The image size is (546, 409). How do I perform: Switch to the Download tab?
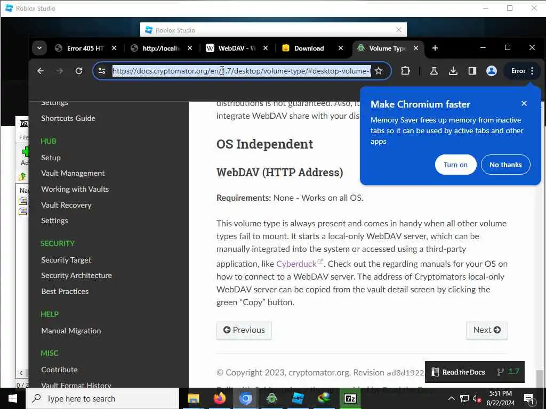tap(308, 48)
